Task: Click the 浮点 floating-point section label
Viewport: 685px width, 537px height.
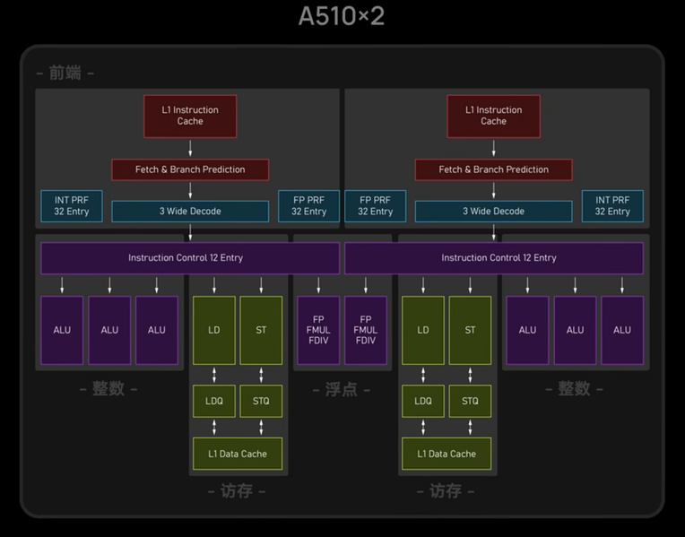Action: [x=342, y=389]
